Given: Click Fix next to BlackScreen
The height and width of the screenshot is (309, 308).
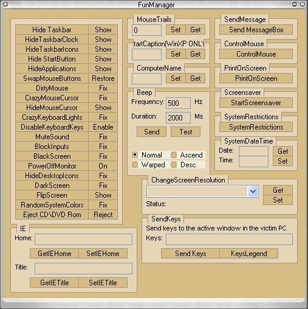Looking at the screenshot, I should click(x=103, y=156).
